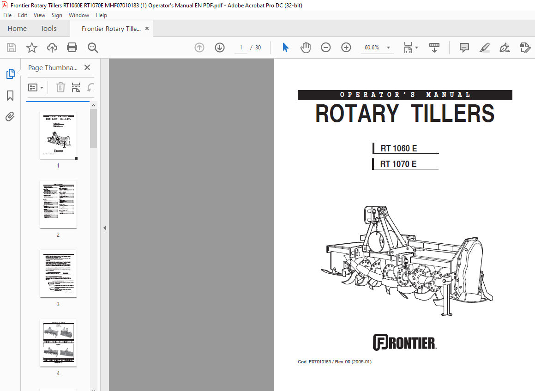Click the upload to cloud icon
Viewport: 535px width, 391px height.
[52, 48]
